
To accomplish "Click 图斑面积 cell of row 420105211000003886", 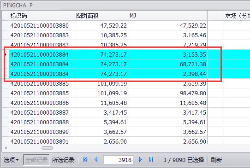I will point(101,103).
